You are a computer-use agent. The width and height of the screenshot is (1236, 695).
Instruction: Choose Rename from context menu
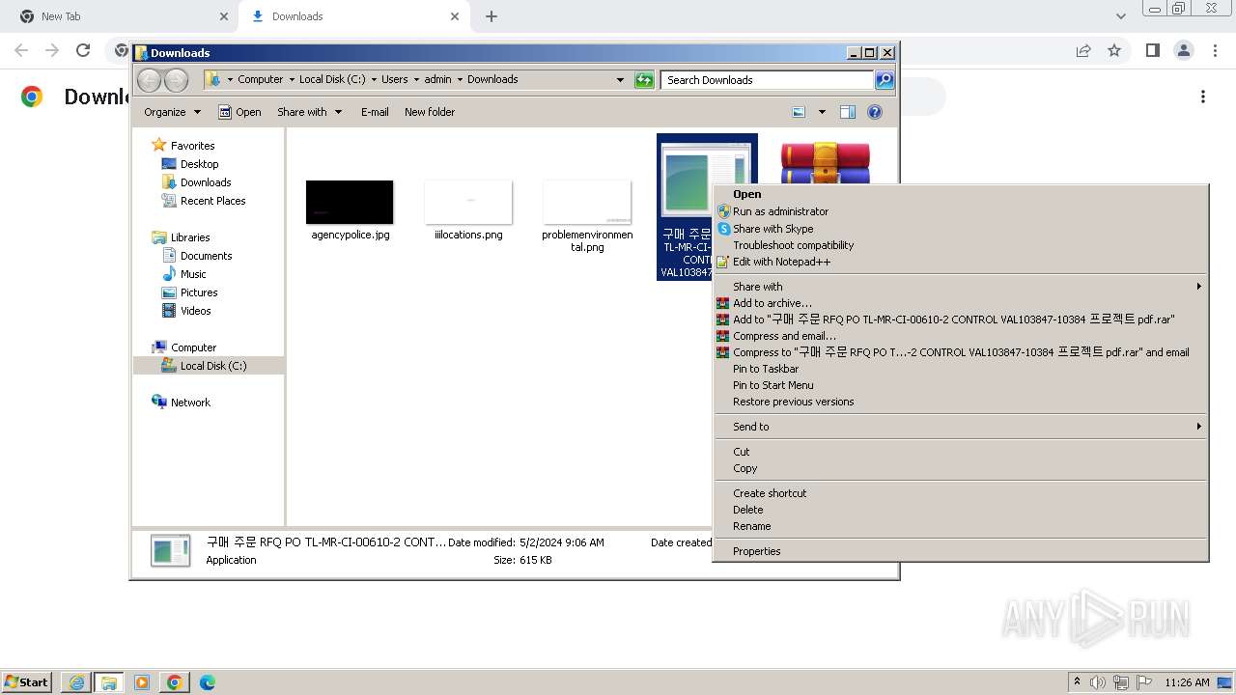coord(751,526)
